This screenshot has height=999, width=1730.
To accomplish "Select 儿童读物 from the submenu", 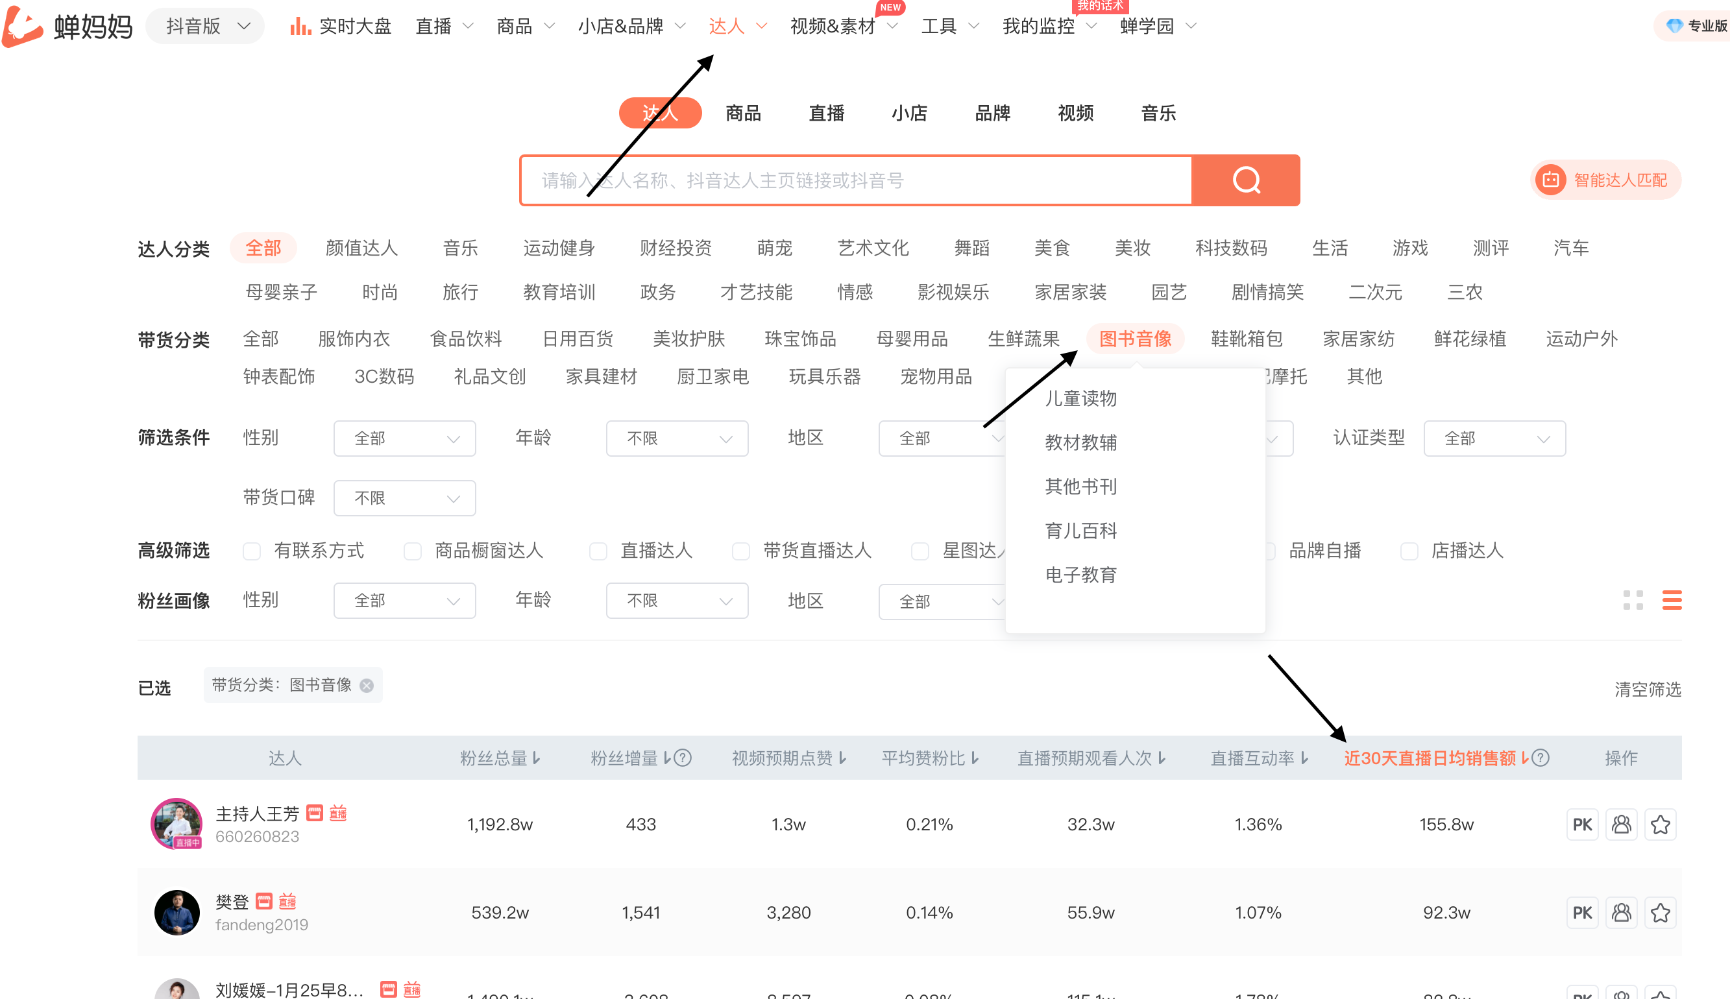I will click(1081, 399).
